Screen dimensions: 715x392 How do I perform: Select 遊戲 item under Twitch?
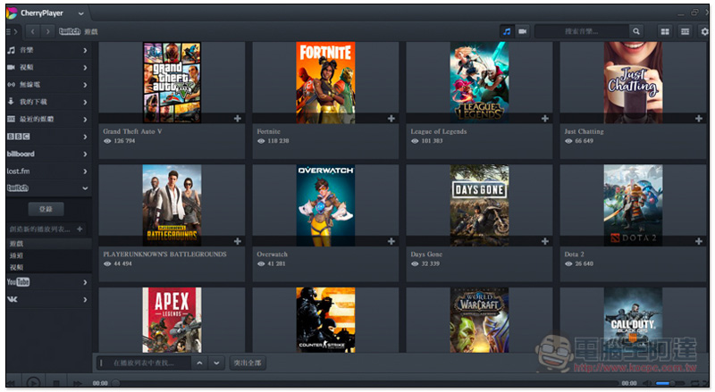coord(18,243)
